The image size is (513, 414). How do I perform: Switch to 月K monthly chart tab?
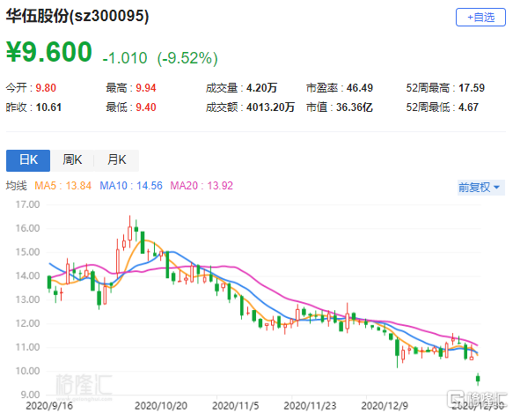pyautogui.click(x=116, y=160)
